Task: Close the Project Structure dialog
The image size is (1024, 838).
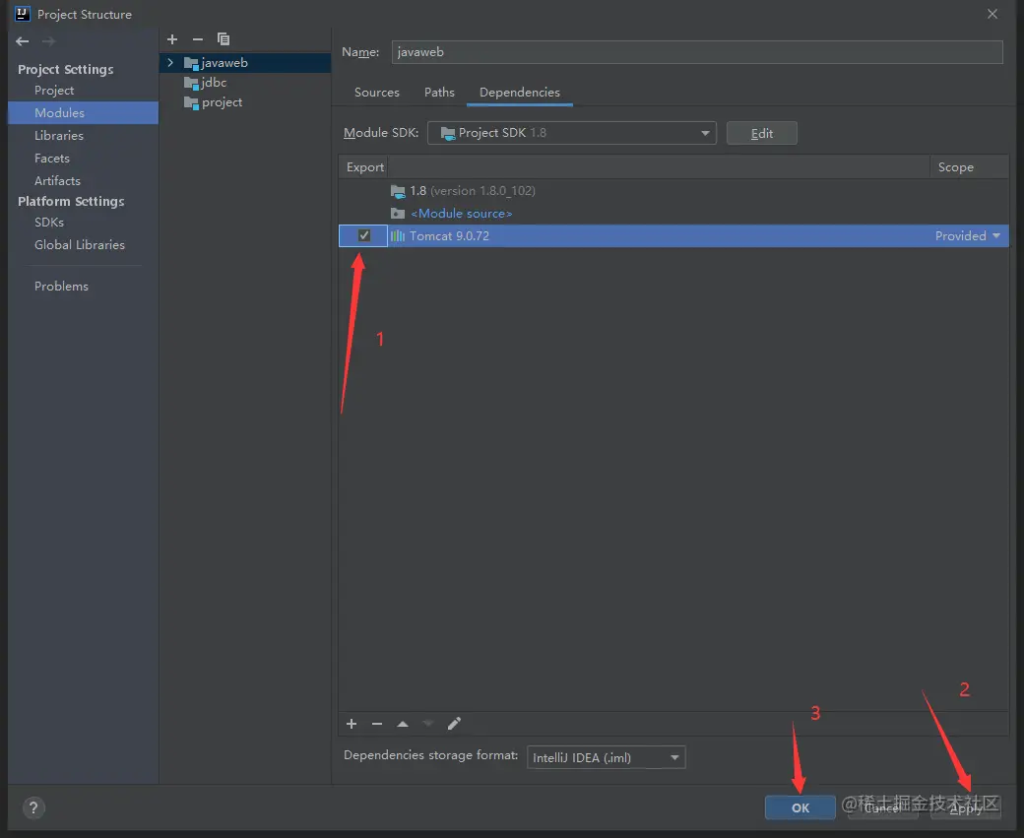Action: 992,14
